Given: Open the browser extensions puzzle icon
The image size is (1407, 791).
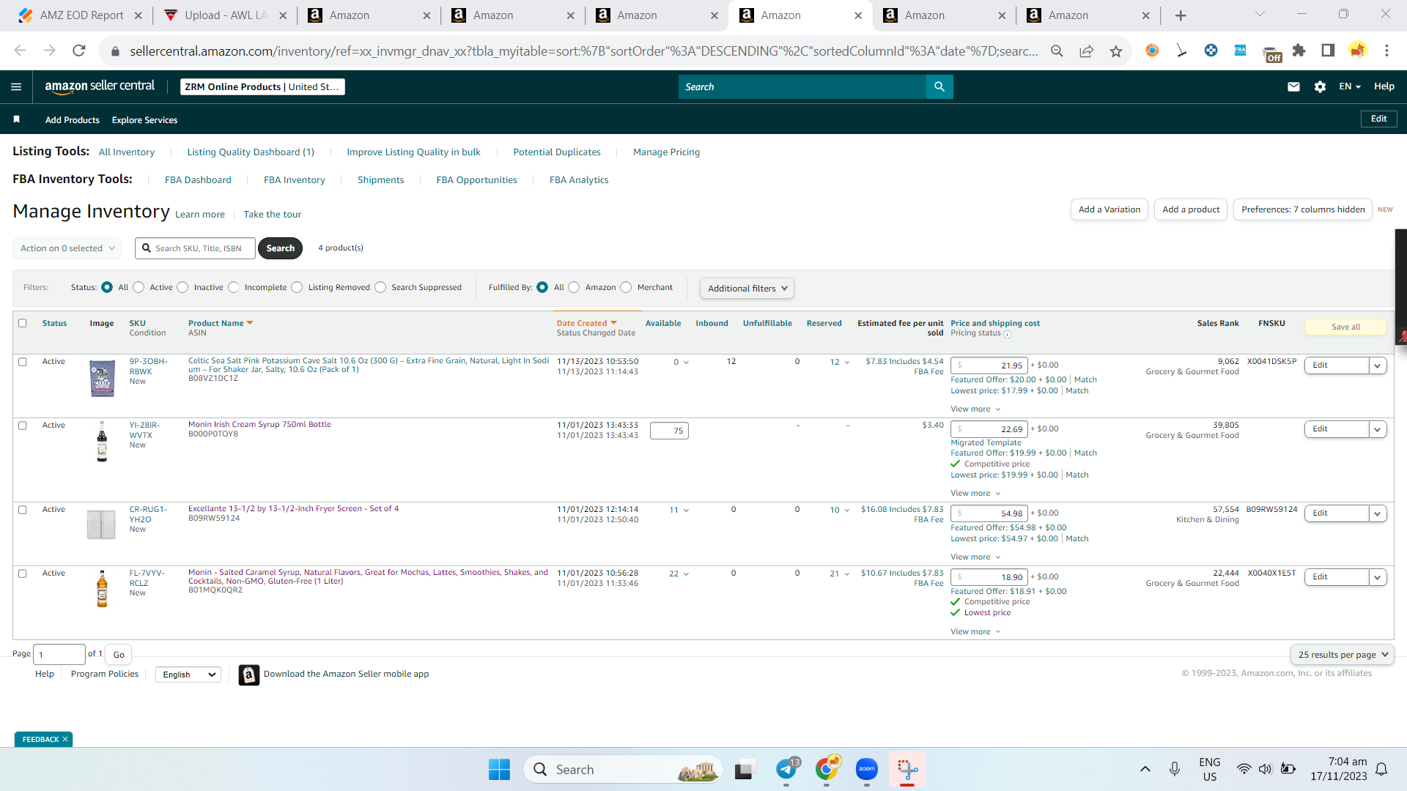Looking at the screenshot, I should point(1299,51).
